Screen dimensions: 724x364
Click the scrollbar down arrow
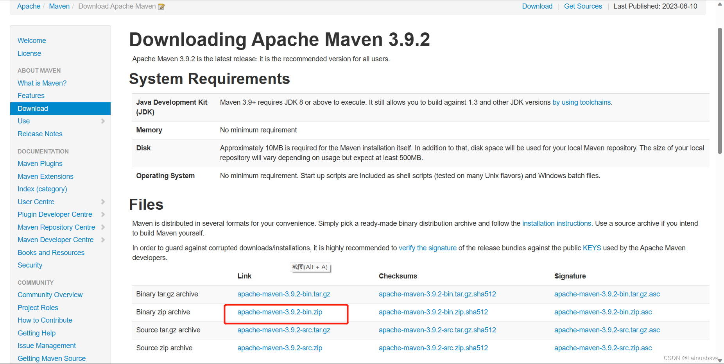(720, 360)
